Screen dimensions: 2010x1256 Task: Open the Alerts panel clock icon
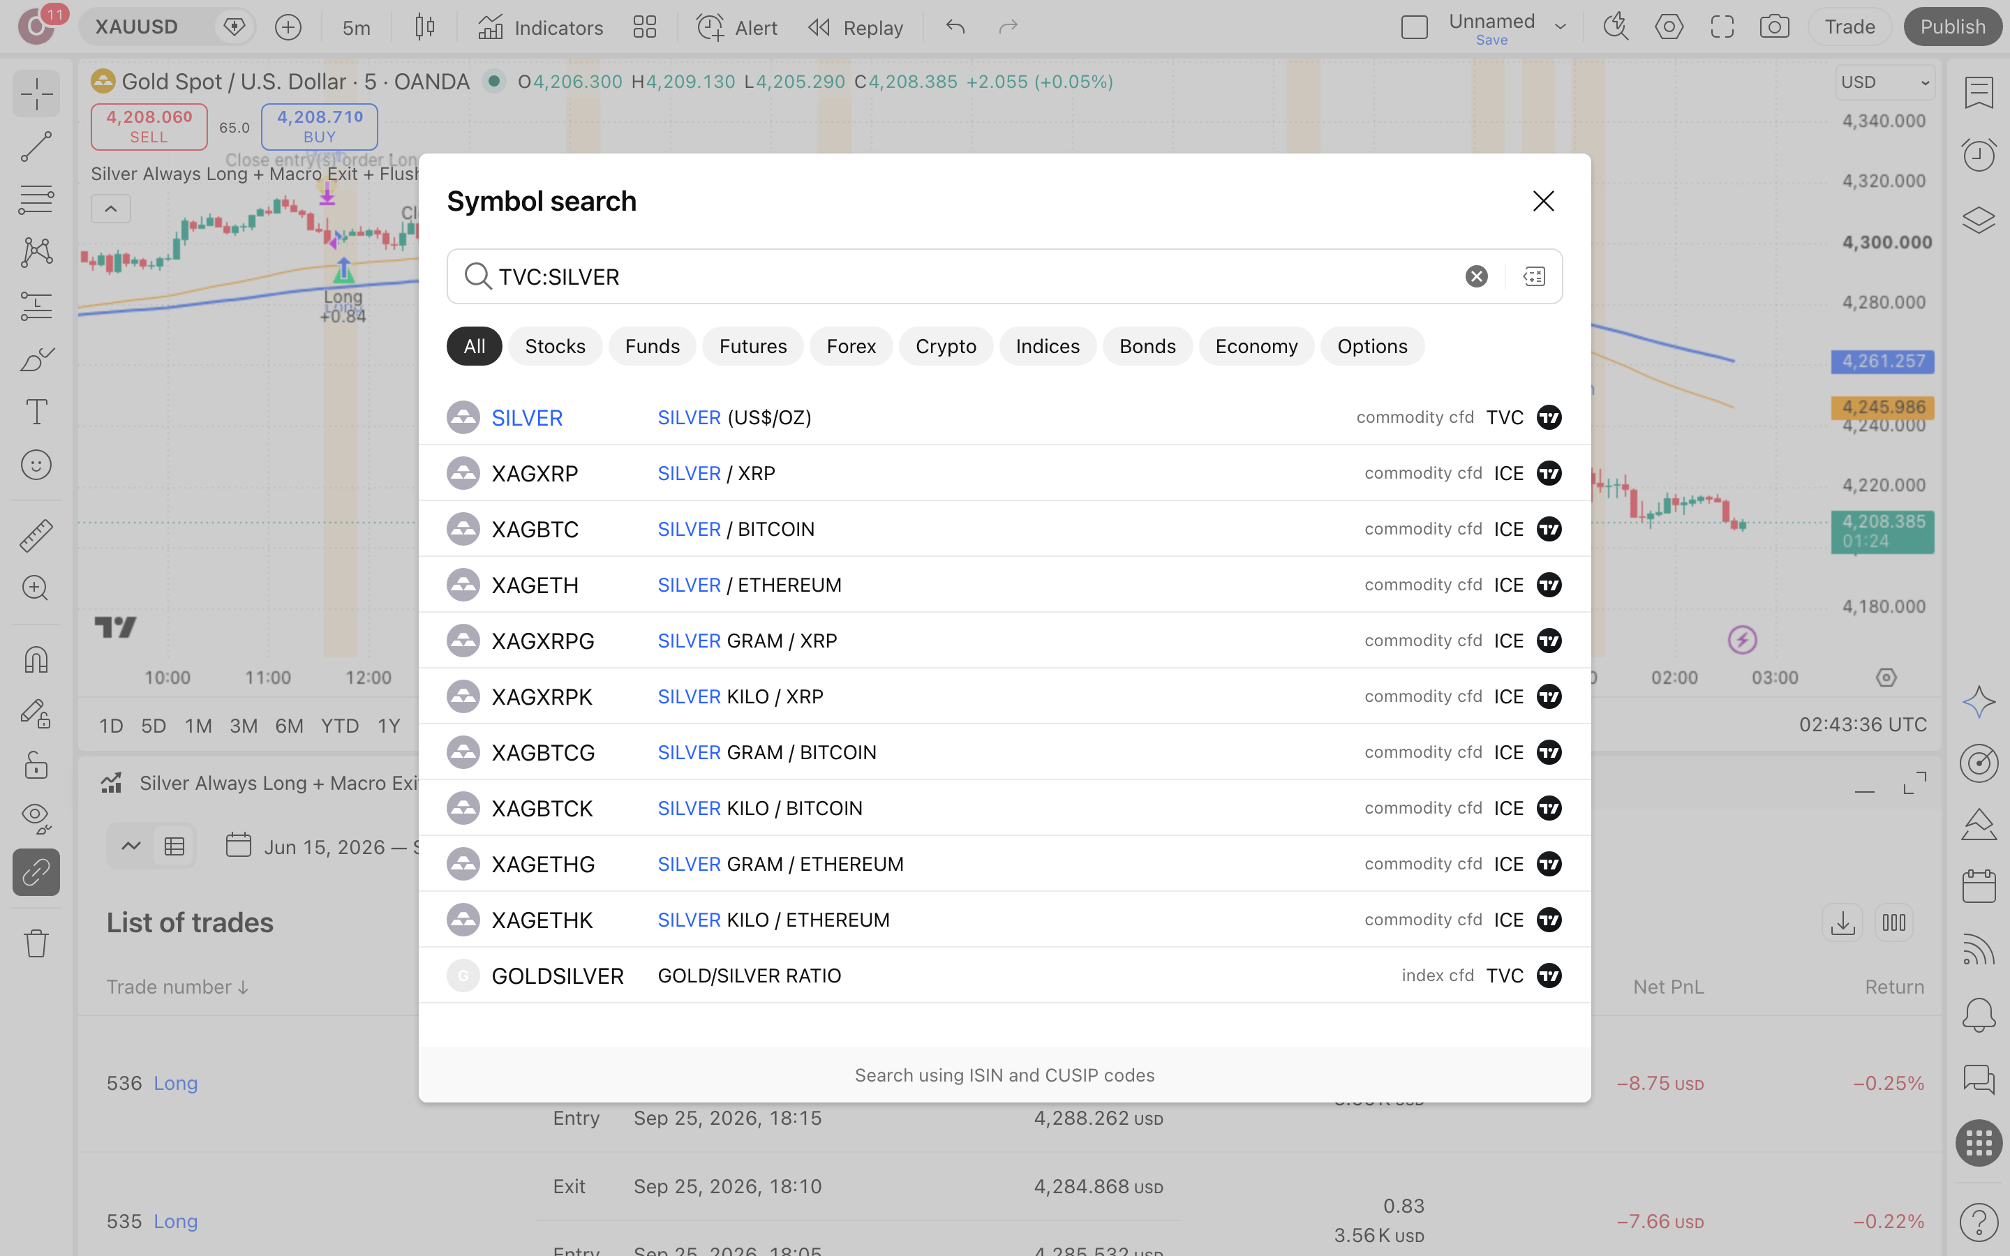tap(1979, 154)
